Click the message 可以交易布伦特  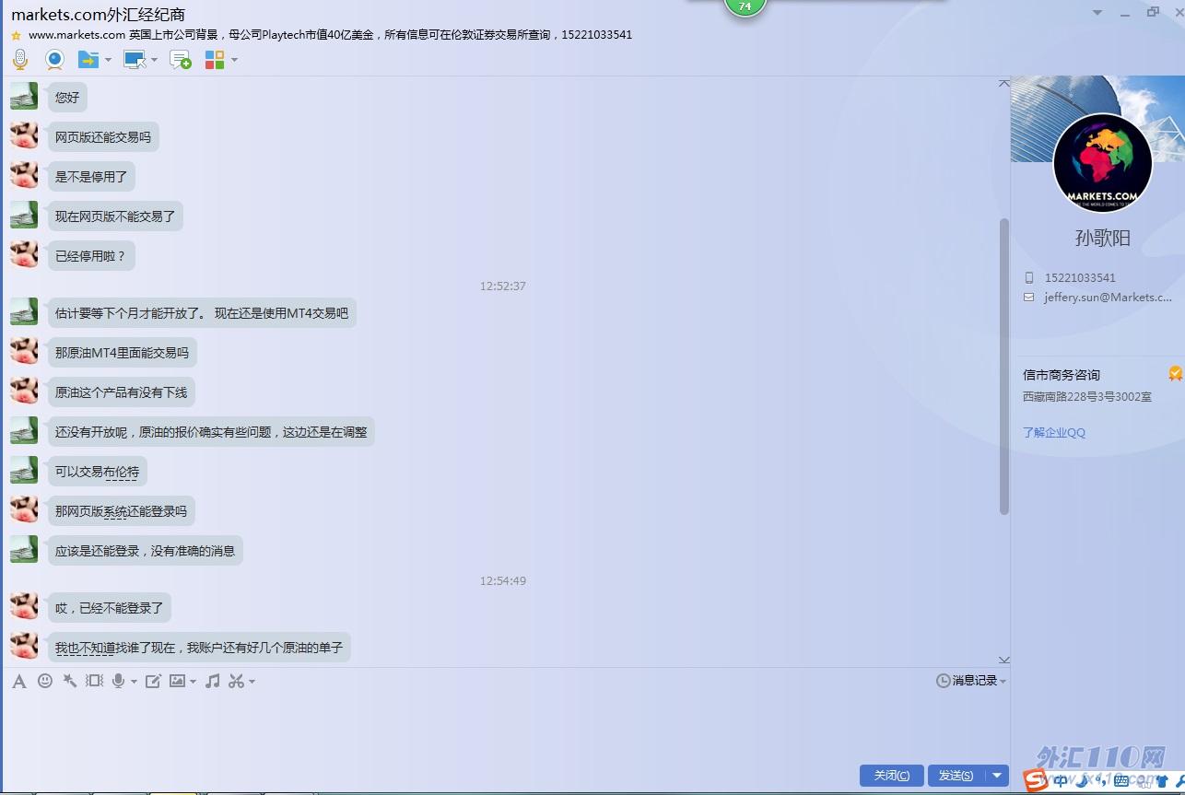[x=97, y=472]
